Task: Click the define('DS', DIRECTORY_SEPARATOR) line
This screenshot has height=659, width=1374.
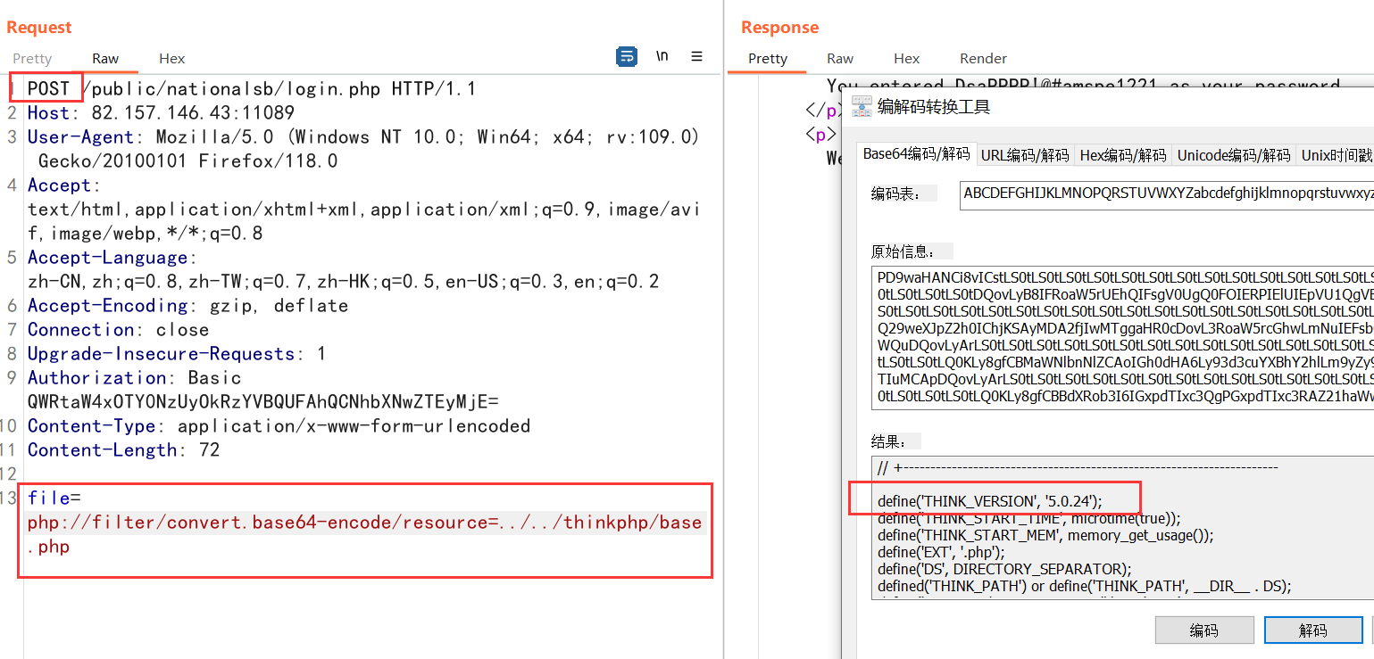Action: click(1003, 569)
